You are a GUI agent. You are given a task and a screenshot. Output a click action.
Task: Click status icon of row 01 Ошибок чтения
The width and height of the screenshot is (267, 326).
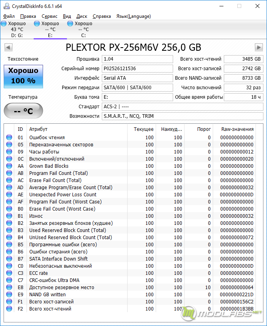pos(9,137)
